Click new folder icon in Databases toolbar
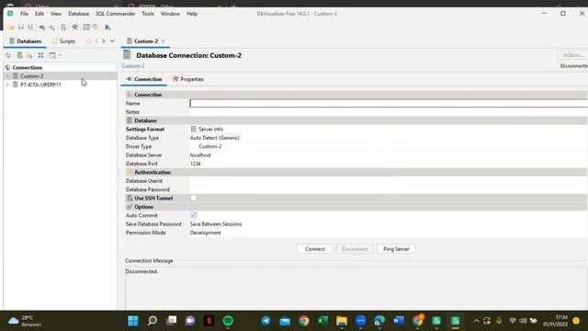The height and width of the screenshot is (331, 588). pos(29,55)
